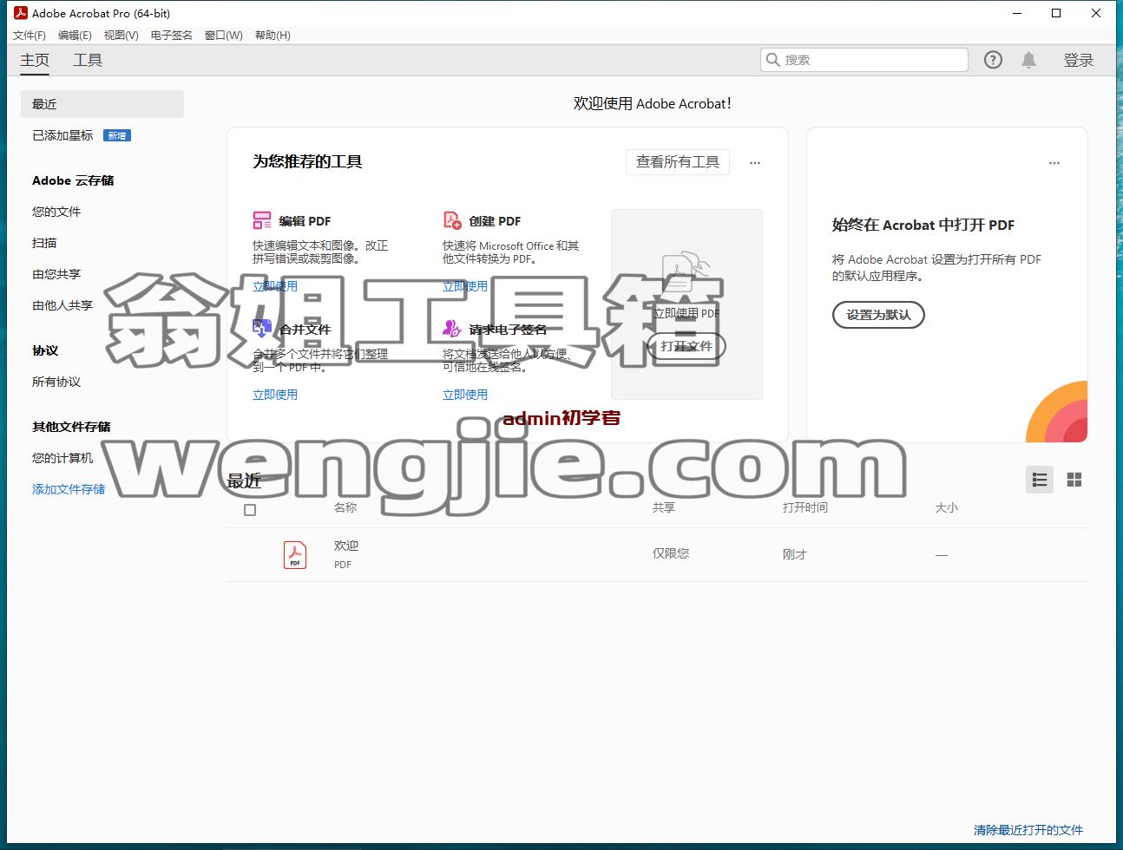Tick the select-all checkbox in recent list
Screen dimensions: 1123x850
250,510
